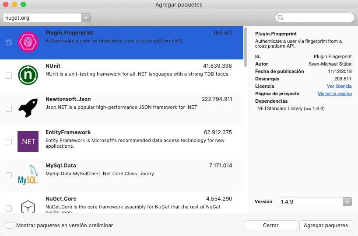Click the Newtonsoft.Json rocket icon
Image resolution: width=358 pixels, height=236 pixels.
pos(28,108)
